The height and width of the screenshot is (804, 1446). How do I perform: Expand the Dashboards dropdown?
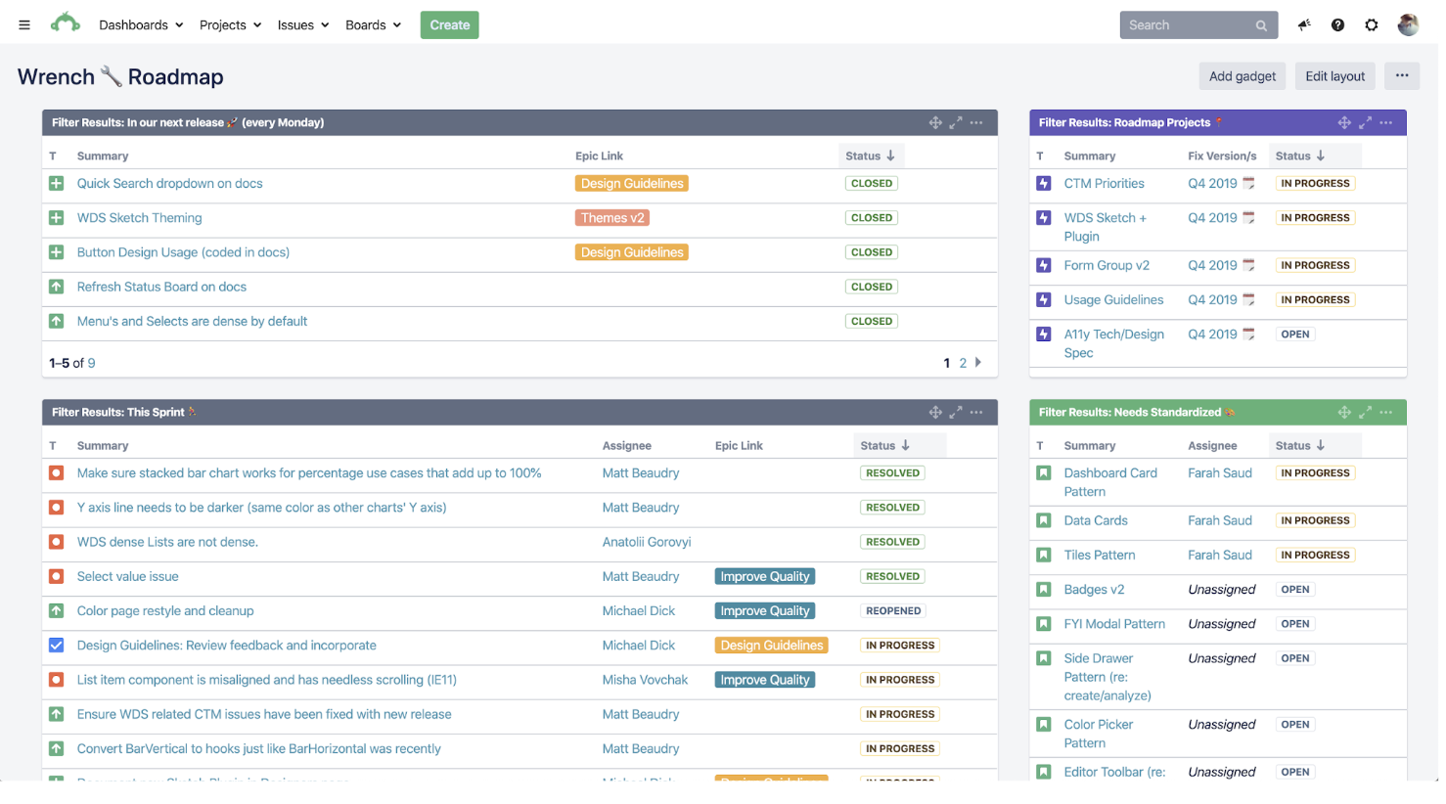(x=141, y=25)
